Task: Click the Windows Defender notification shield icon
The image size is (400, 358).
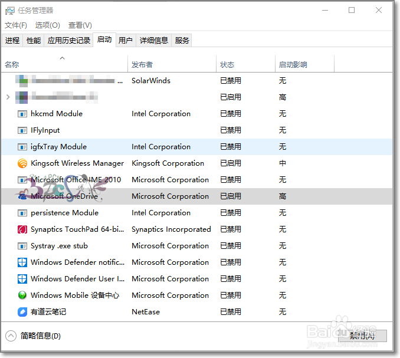Action: pyautogui.click(x=22, y=262)
